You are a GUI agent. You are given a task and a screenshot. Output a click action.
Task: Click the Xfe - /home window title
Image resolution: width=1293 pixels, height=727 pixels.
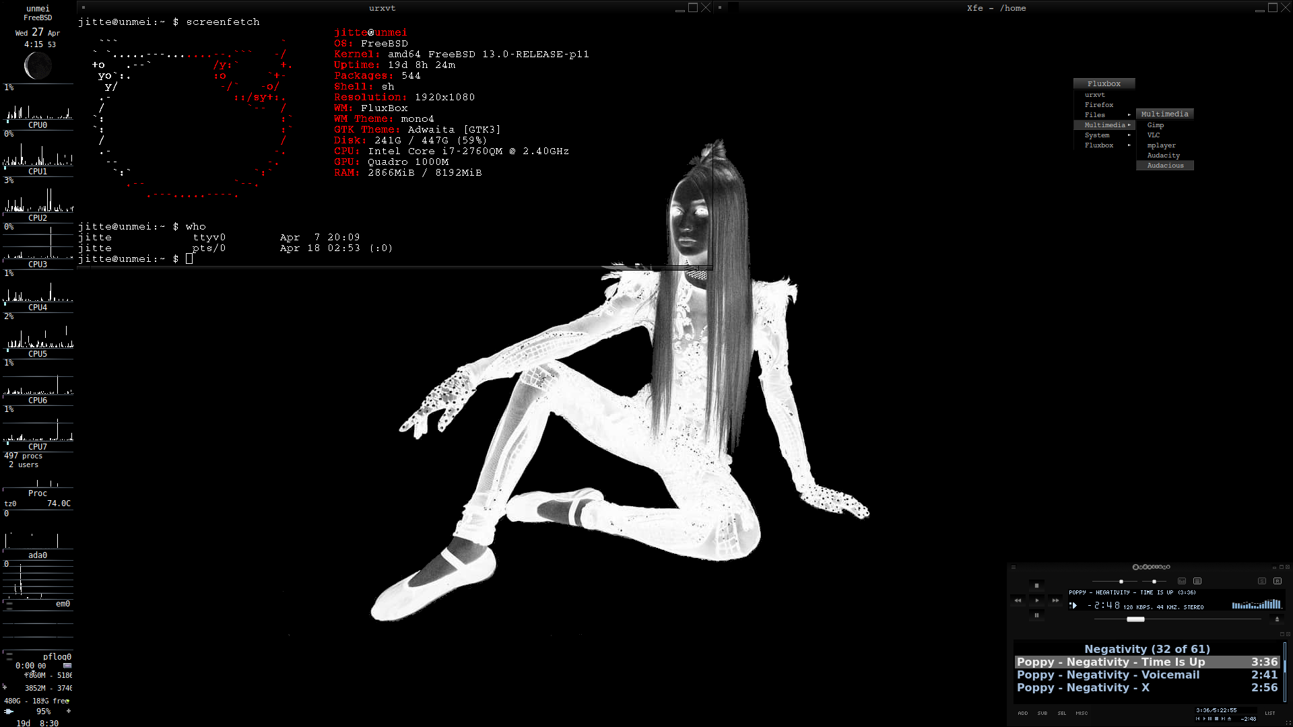[x=996, y=8]
